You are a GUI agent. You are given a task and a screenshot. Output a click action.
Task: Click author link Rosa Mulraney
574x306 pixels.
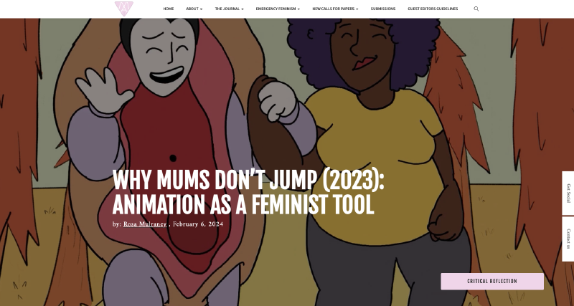(x=145, y=224)
